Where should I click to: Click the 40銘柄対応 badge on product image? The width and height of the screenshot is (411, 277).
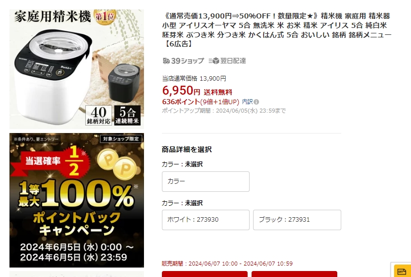click(x=99, y=115)
